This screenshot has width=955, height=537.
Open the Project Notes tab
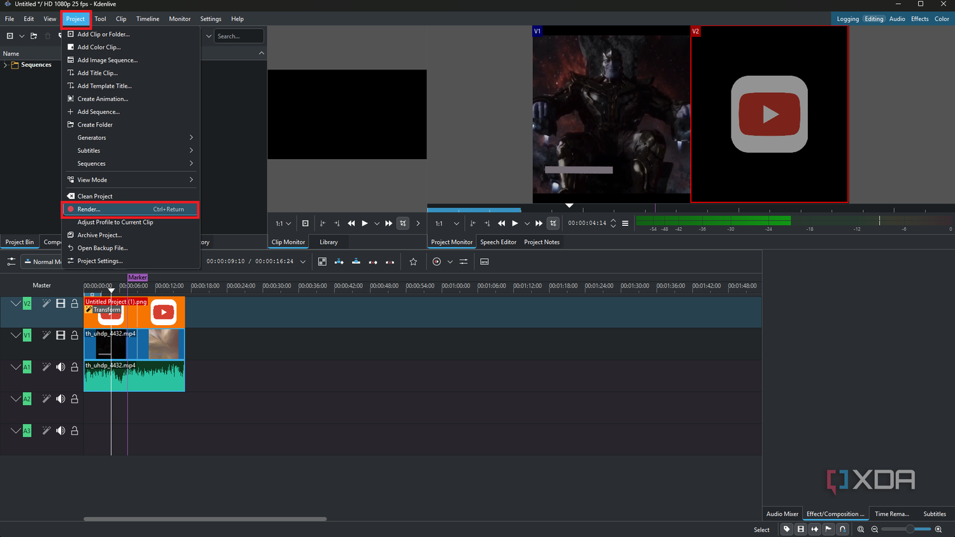click(542, 242)
